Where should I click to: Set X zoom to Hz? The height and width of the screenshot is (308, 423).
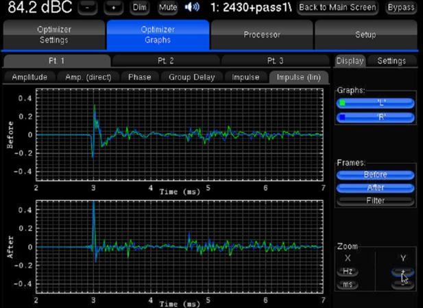pos(347,272)
